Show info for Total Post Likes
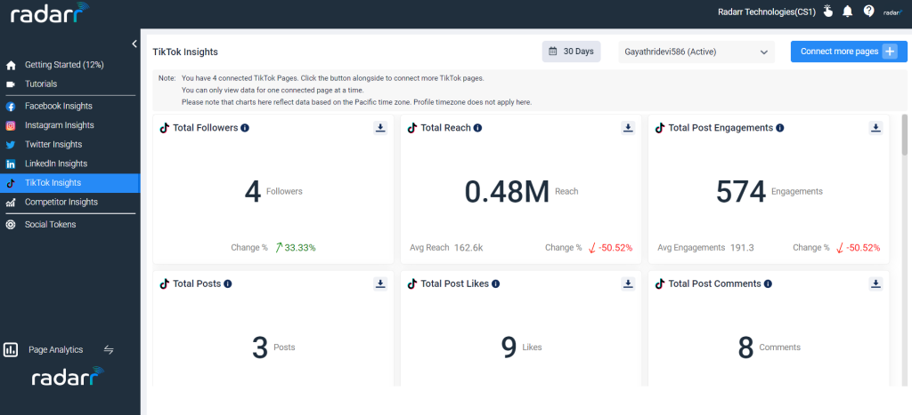The image size is (912, 415). (x=495, y=283)
